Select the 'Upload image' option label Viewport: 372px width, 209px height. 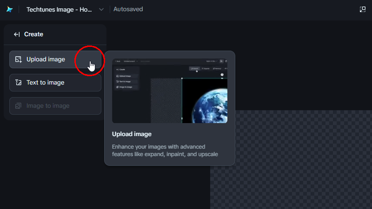(x=46, y=59)
